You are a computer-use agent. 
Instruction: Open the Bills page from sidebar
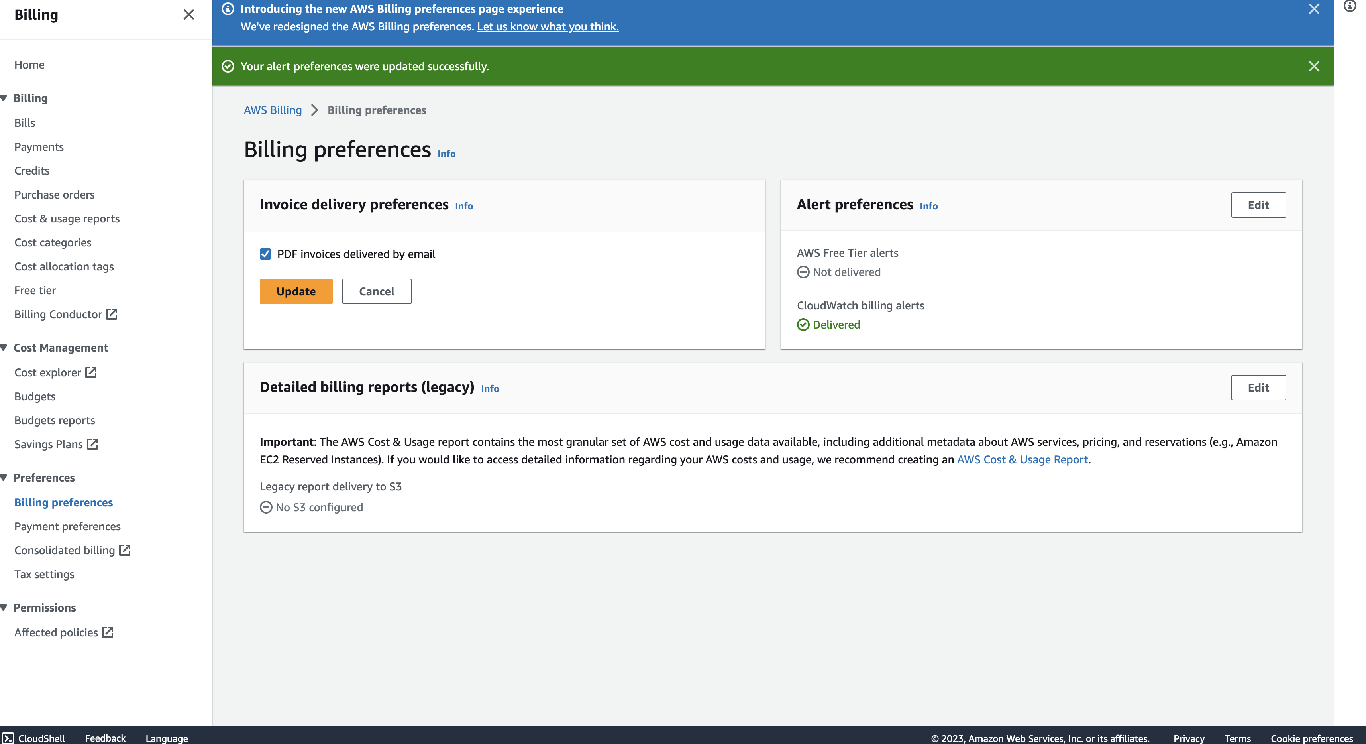click(x=24, y=122)
